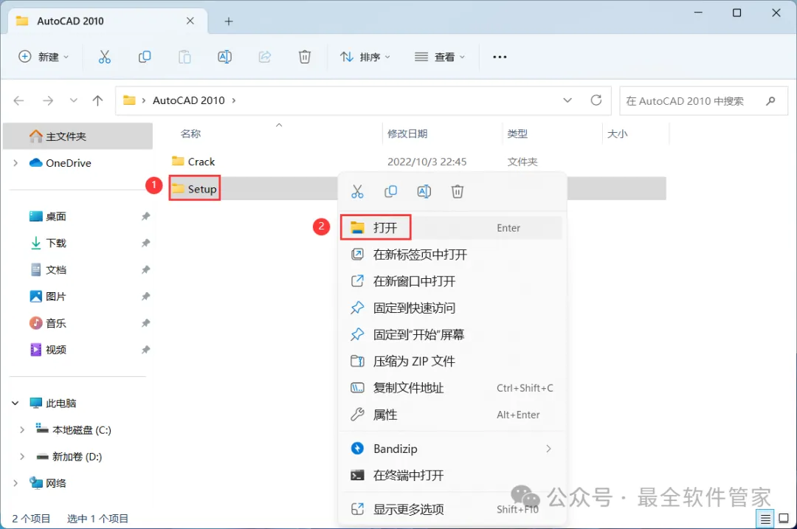Expand the address bar history dropdown
The width and height of the screenshot is (797, 529).
[567, 100]
